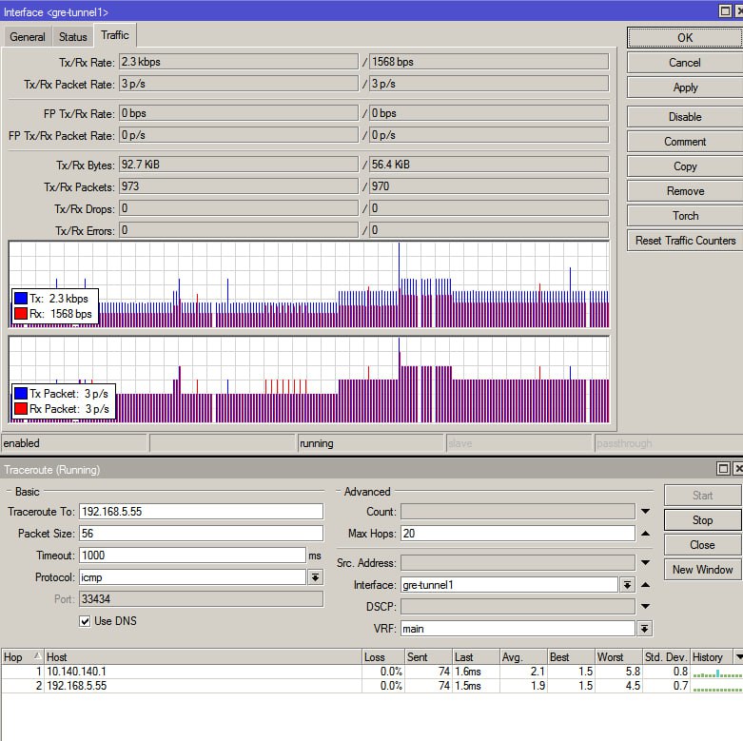Image resolution: width=743 pixels, height=741 pixels.
Task: Open a New Window for traceroute
Action: tap(702, 570)
